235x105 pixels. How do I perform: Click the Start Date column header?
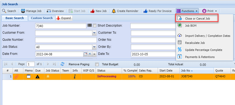click(x=169, y=71)
